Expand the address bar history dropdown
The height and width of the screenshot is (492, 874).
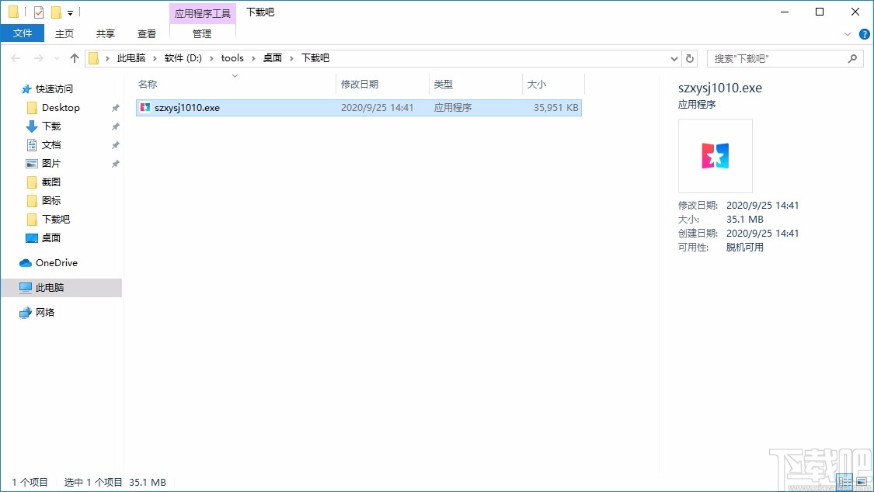674,57
